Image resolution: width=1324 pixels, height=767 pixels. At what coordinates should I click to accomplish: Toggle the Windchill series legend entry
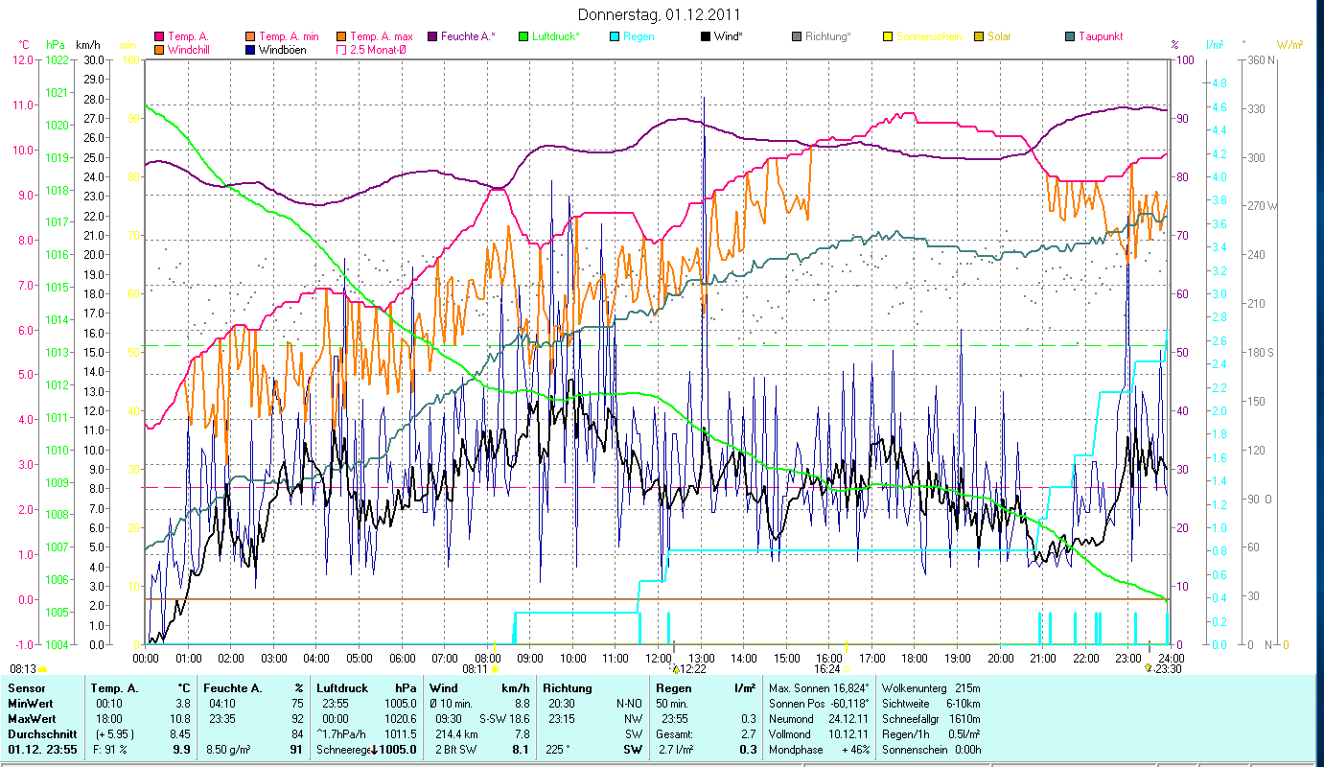[159, 50]
